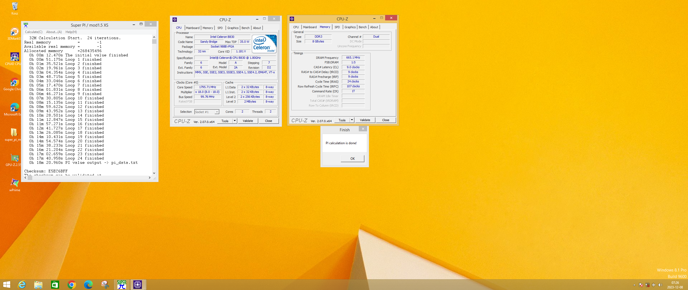The image size is (688, 290).
Task: Open the Action Center flag tray icon
Action: [x=641, y=285]
